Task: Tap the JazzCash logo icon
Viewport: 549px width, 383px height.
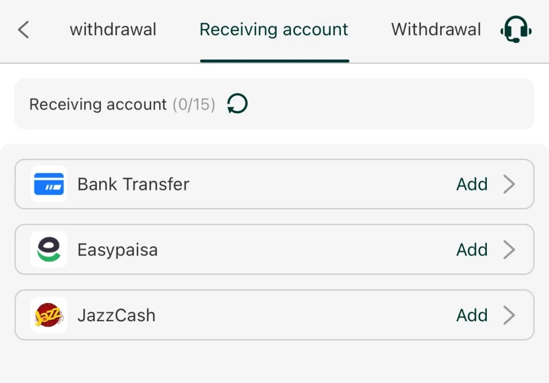Action: [48, 315]
